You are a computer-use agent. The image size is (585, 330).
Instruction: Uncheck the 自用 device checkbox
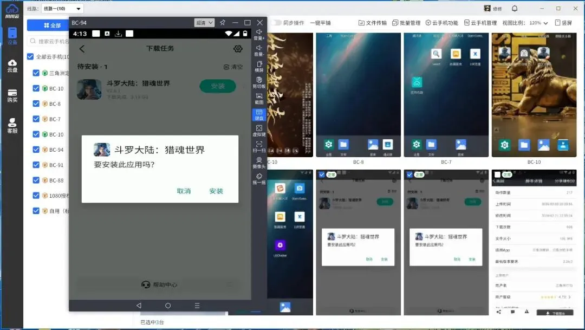[x=36, y=211]
